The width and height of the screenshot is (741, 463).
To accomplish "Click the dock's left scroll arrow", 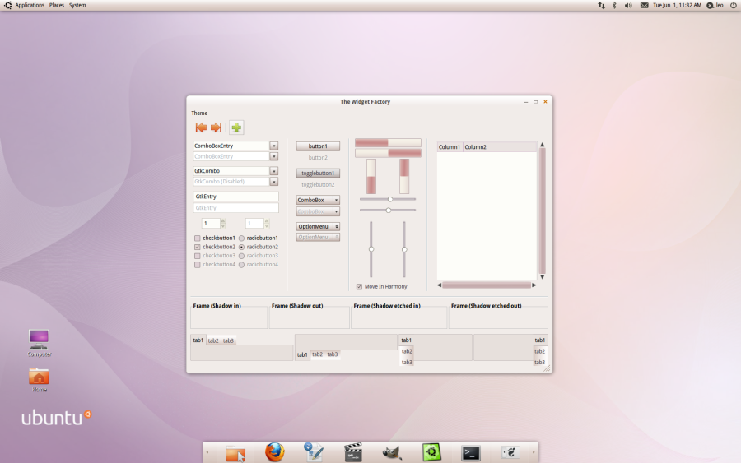I will pyautogui.click(x=207, y=452).
